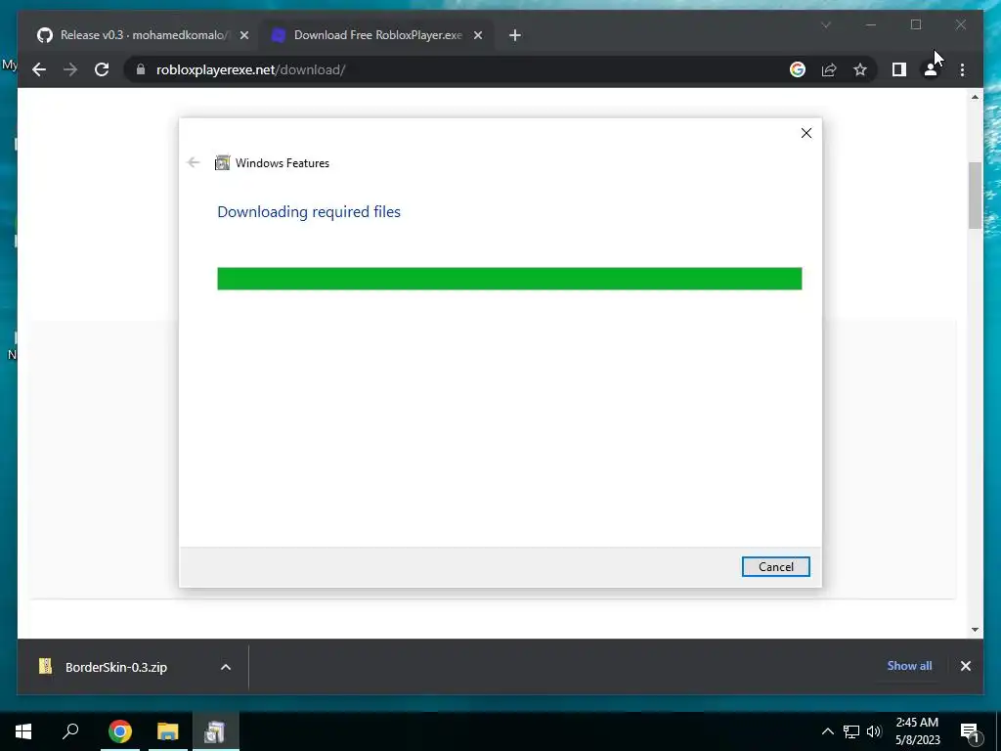The width and height of the screenshot is (1001, 751).
Task: Open the Windows Start menu
Action: 23,731
